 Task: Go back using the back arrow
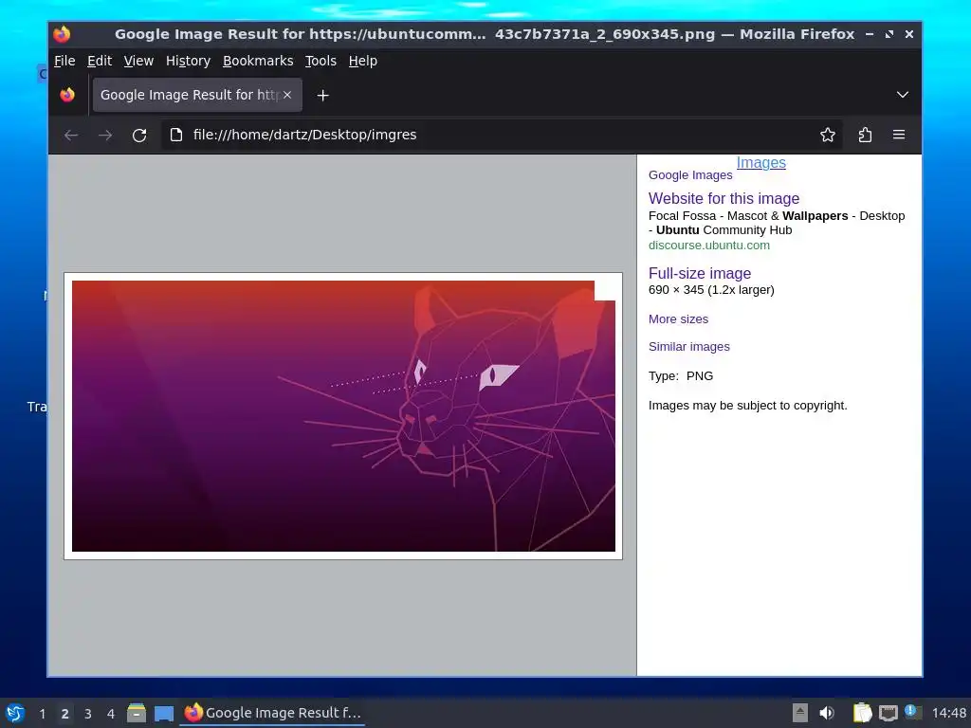coord(70,135)
